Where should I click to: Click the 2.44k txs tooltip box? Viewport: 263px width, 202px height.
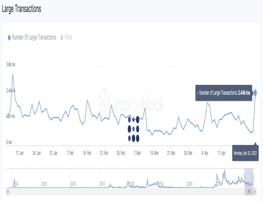click(224, 93)
